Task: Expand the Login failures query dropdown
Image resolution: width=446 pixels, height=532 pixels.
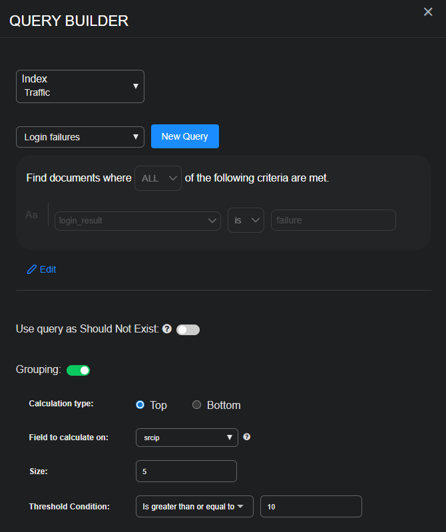Action: pos(80,137)
